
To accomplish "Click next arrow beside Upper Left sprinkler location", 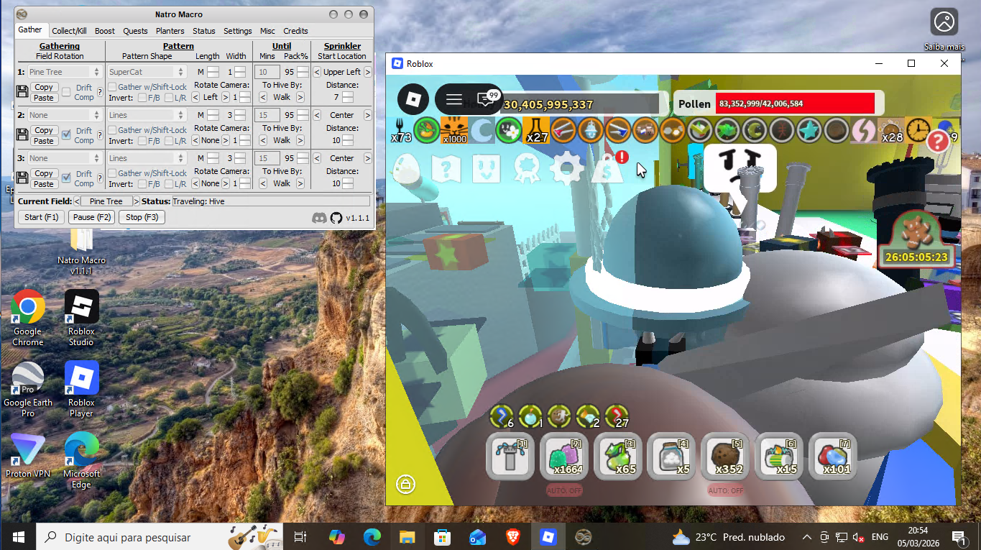I will click(x=367, y=72).
